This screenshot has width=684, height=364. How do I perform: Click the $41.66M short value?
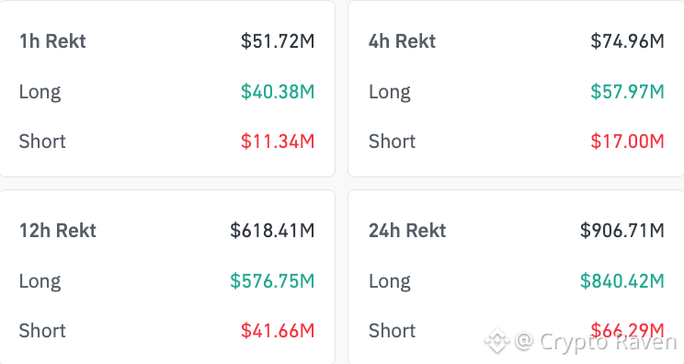point(278,330)
